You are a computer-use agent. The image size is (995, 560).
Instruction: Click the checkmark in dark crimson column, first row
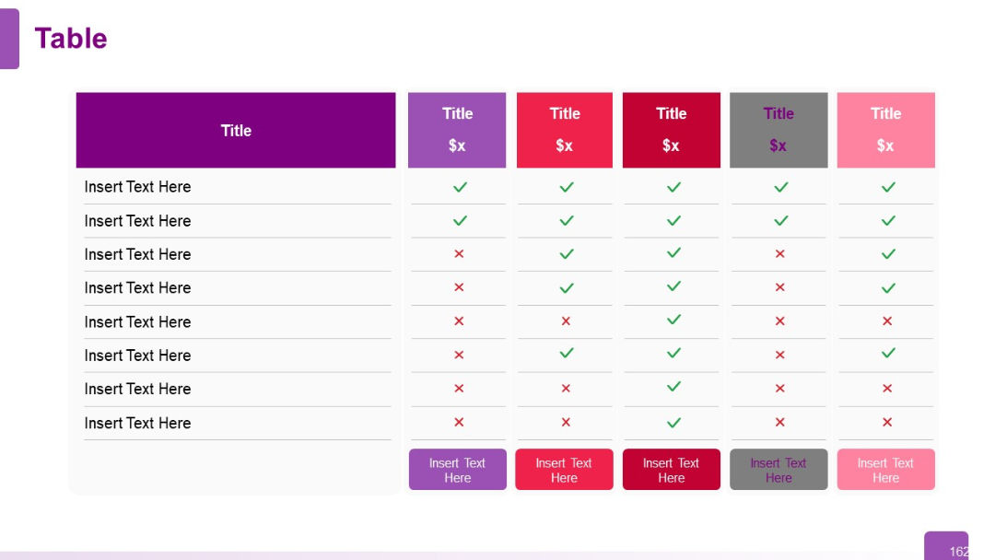pos(673,187)
